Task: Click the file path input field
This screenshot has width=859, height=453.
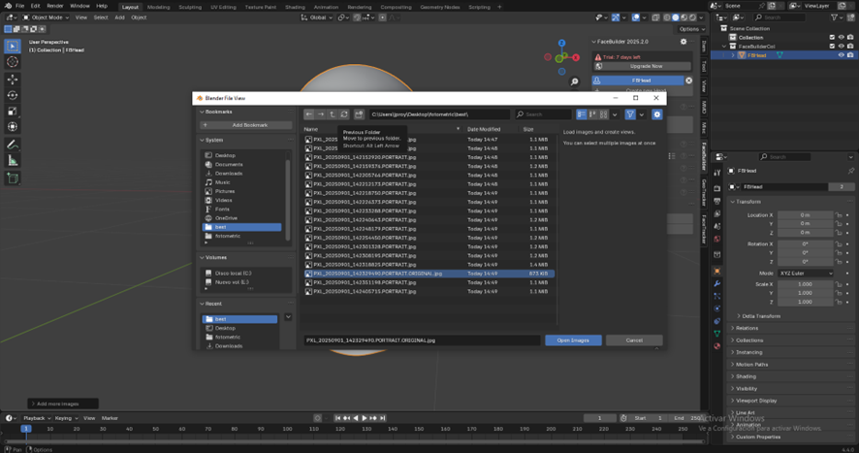Action: 439,114
